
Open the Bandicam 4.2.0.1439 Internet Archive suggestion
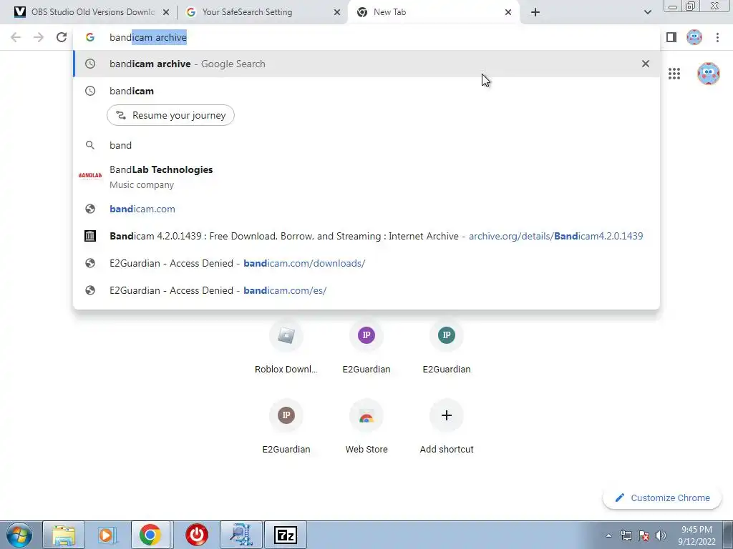point(366,236)
